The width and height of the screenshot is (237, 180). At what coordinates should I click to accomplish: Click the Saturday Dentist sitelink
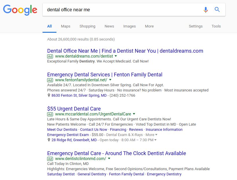coord(61,174)
